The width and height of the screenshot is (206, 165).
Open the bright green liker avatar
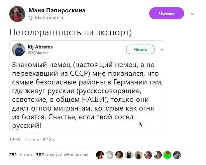click(168, 155)
